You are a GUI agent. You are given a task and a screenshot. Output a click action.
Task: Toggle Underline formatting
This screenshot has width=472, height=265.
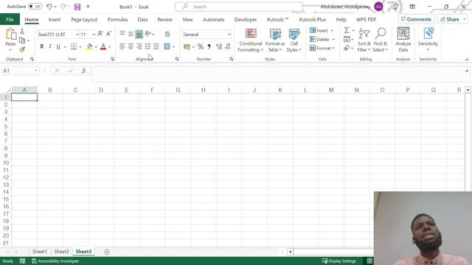pyautogui.click(x=58, y=46)
